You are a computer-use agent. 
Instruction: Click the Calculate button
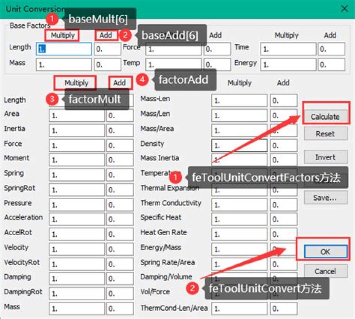(x=325, y=116)
